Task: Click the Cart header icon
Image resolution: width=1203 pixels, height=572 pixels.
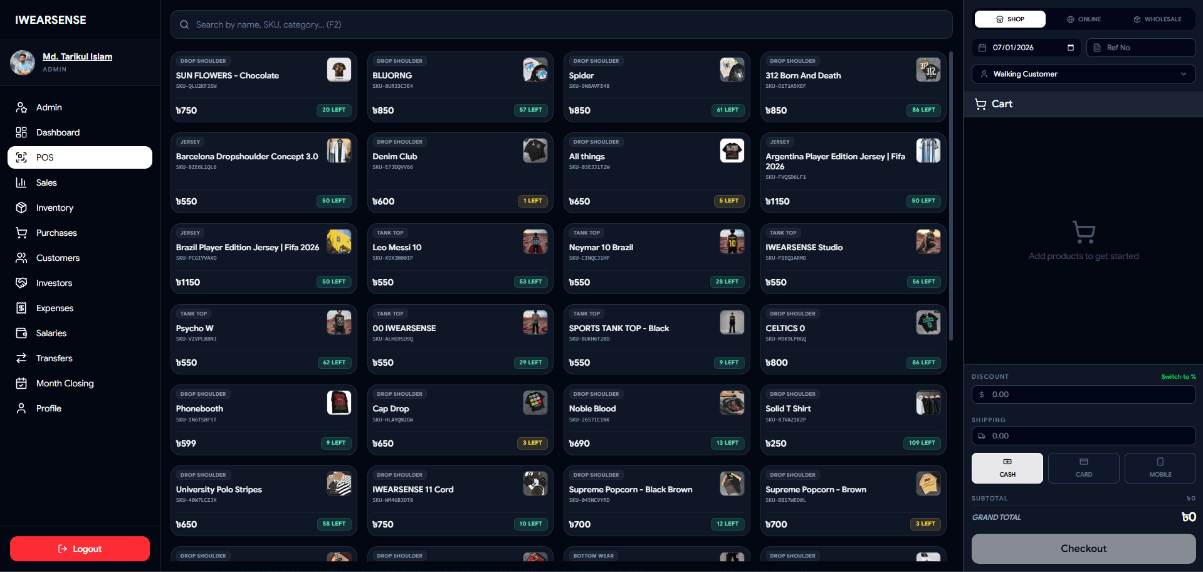Action: pos(980,104)
